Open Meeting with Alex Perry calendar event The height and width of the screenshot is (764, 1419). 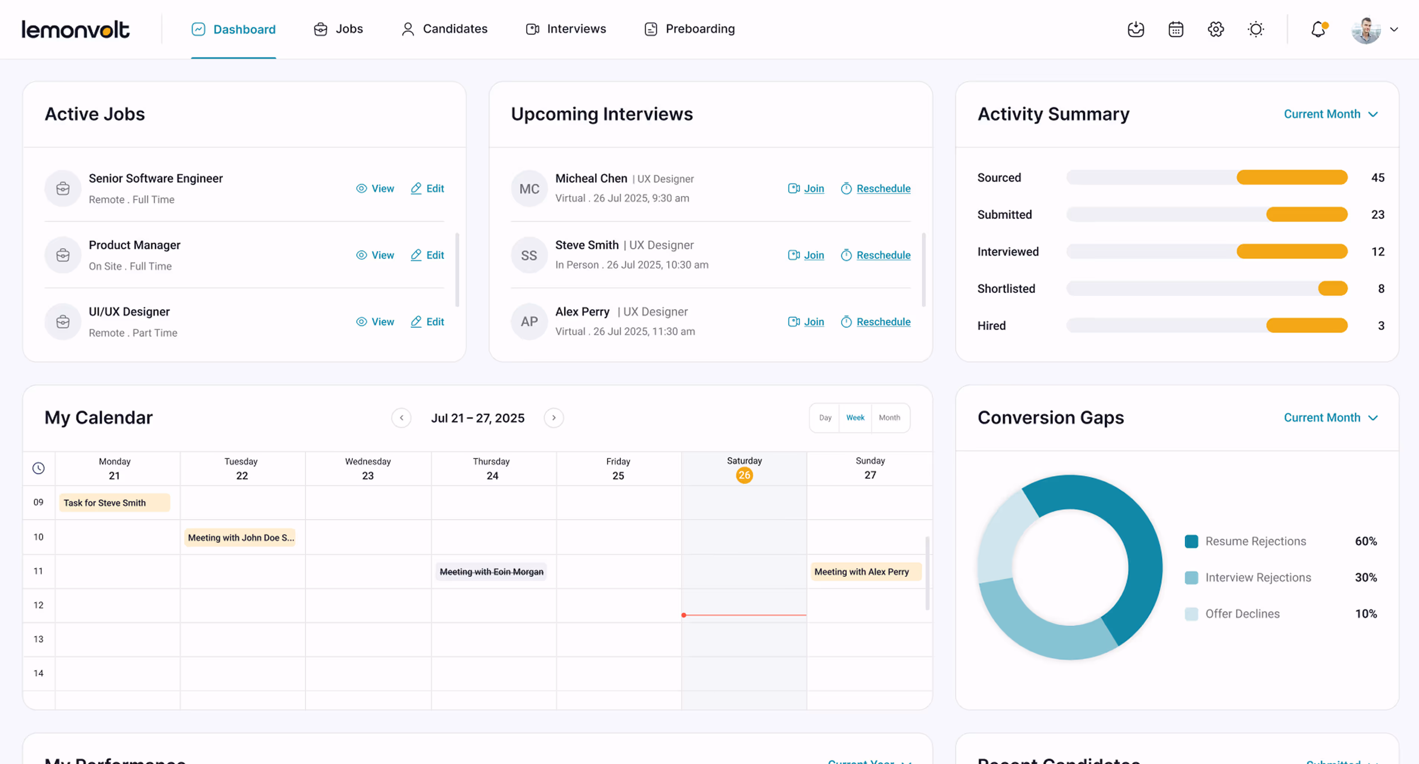point(865,572)
